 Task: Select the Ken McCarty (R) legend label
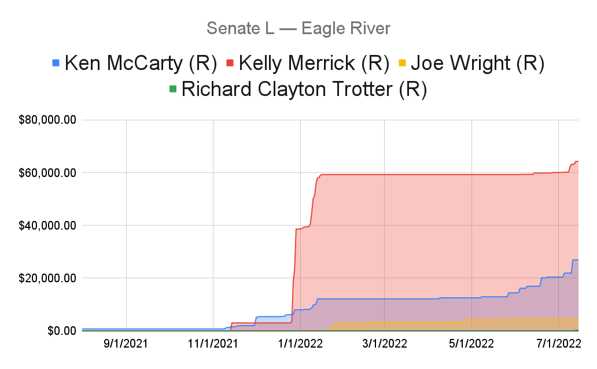pos(141,63)
